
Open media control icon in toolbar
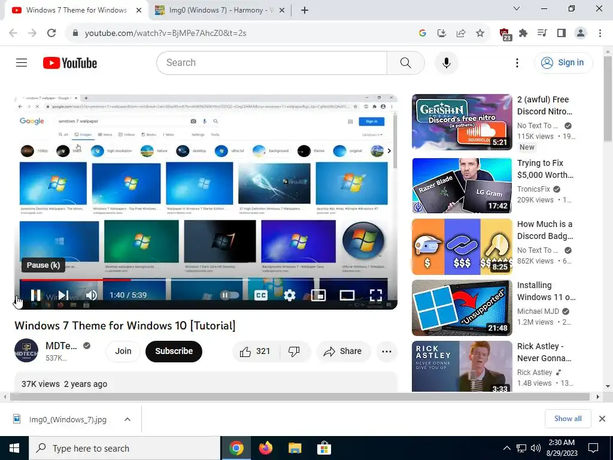(x=542, y=34)
